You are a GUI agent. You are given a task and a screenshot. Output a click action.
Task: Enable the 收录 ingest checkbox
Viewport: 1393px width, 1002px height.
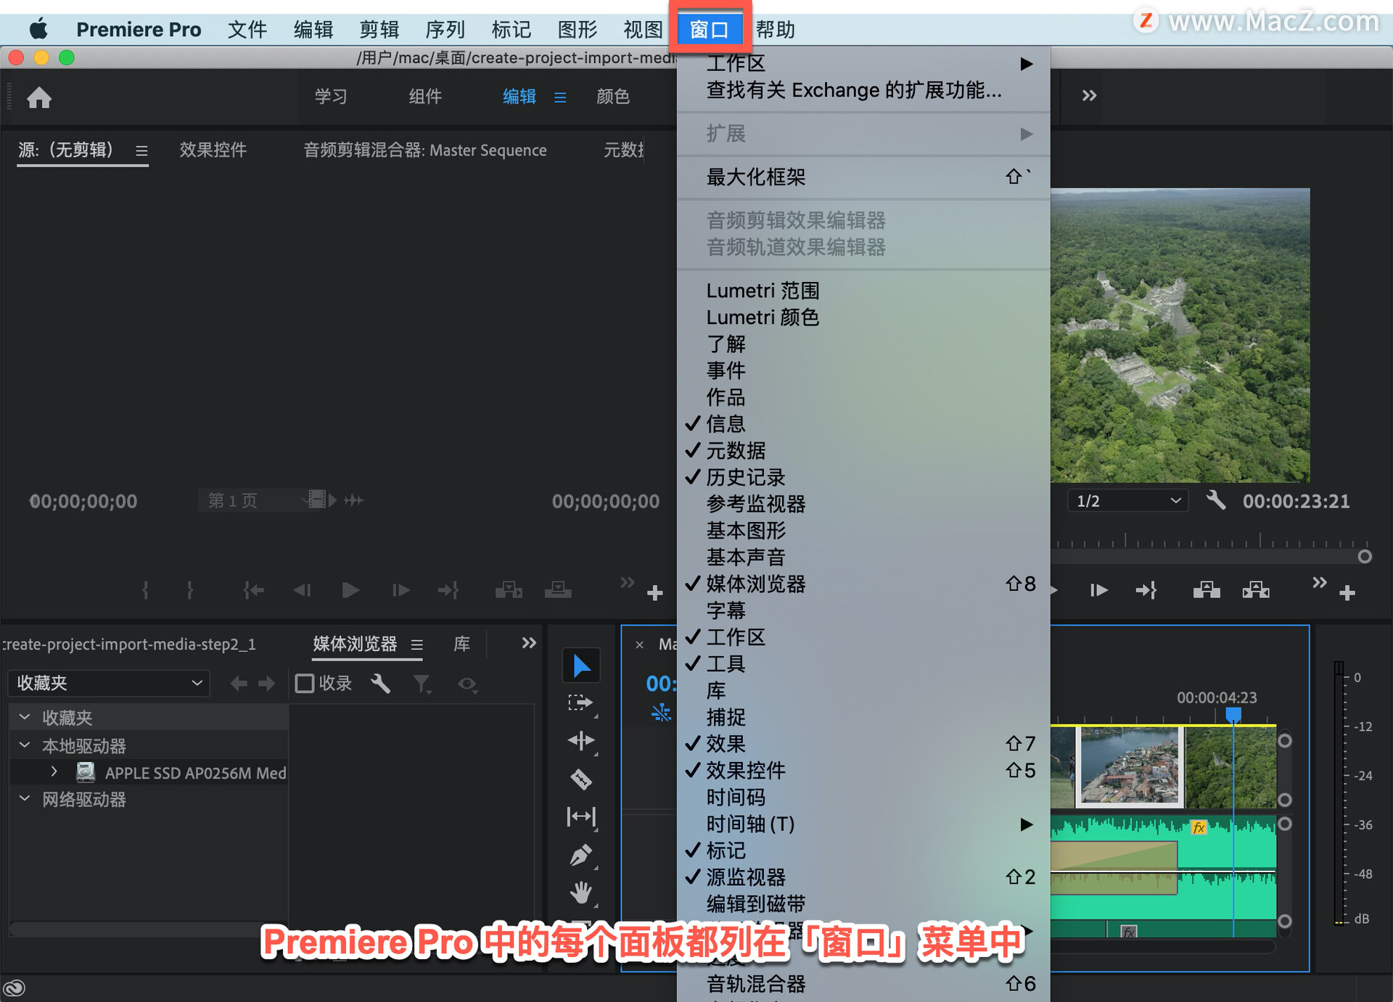pos(305,683)
